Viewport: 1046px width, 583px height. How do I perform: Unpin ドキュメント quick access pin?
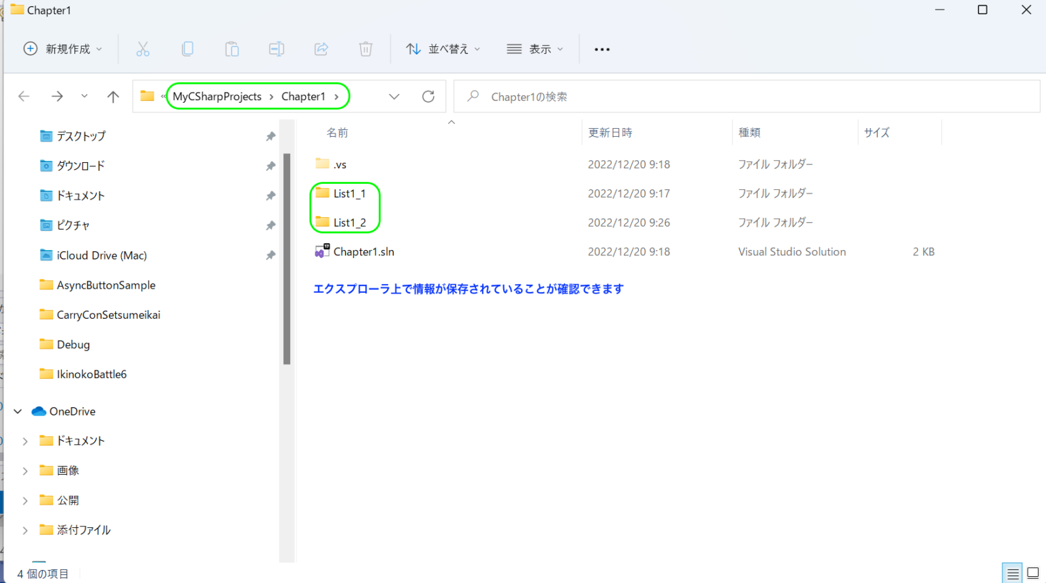[270, 196]
